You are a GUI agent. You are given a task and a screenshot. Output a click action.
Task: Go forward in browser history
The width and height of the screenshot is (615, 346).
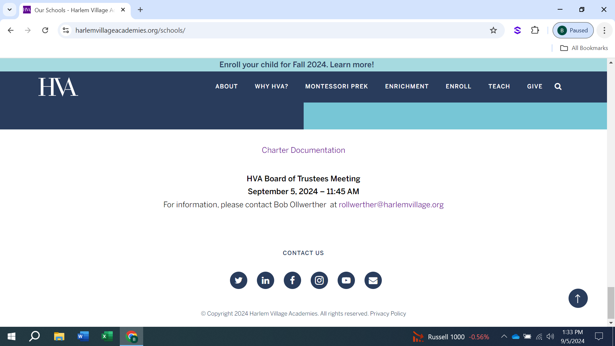[x=28, y=30]
